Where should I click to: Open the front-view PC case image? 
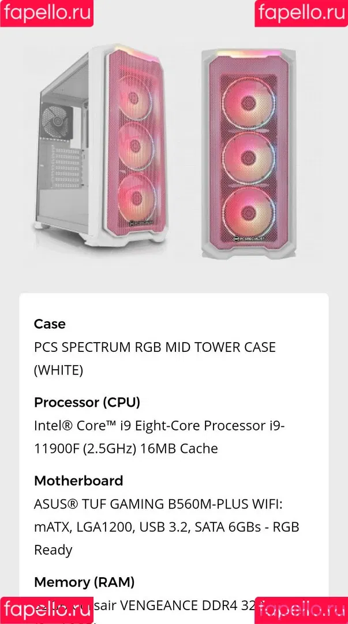249,153
